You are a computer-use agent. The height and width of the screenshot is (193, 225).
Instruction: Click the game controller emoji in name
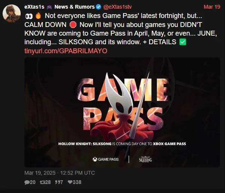click(49, 7)
